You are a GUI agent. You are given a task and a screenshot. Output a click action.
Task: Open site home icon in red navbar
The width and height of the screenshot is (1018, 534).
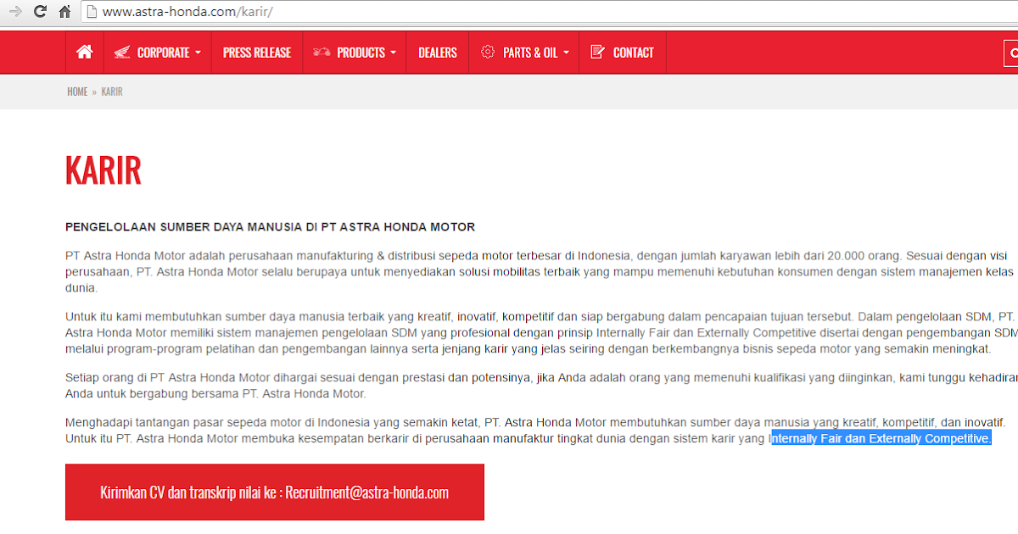(85, 53)
